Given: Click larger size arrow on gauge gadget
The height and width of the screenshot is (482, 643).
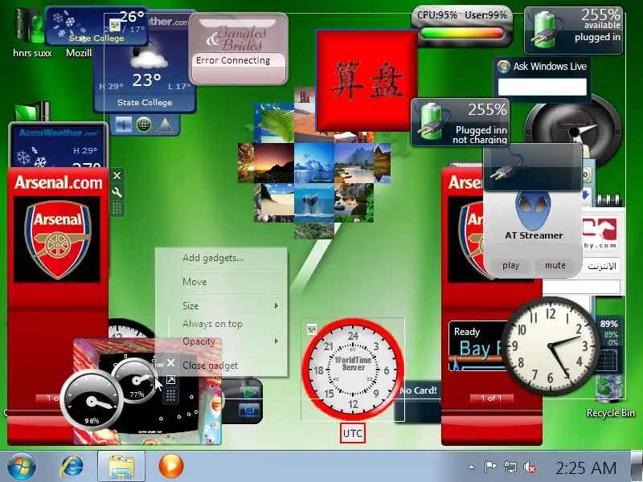Looking at the screenshot, I should (170, 380).
